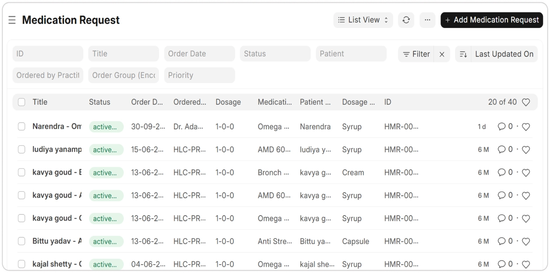Open the three-dots more options menu
This screenshot has height=273, width=550.
pos(427,20)
